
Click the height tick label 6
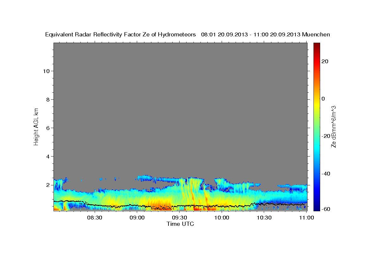coord(47,128)
